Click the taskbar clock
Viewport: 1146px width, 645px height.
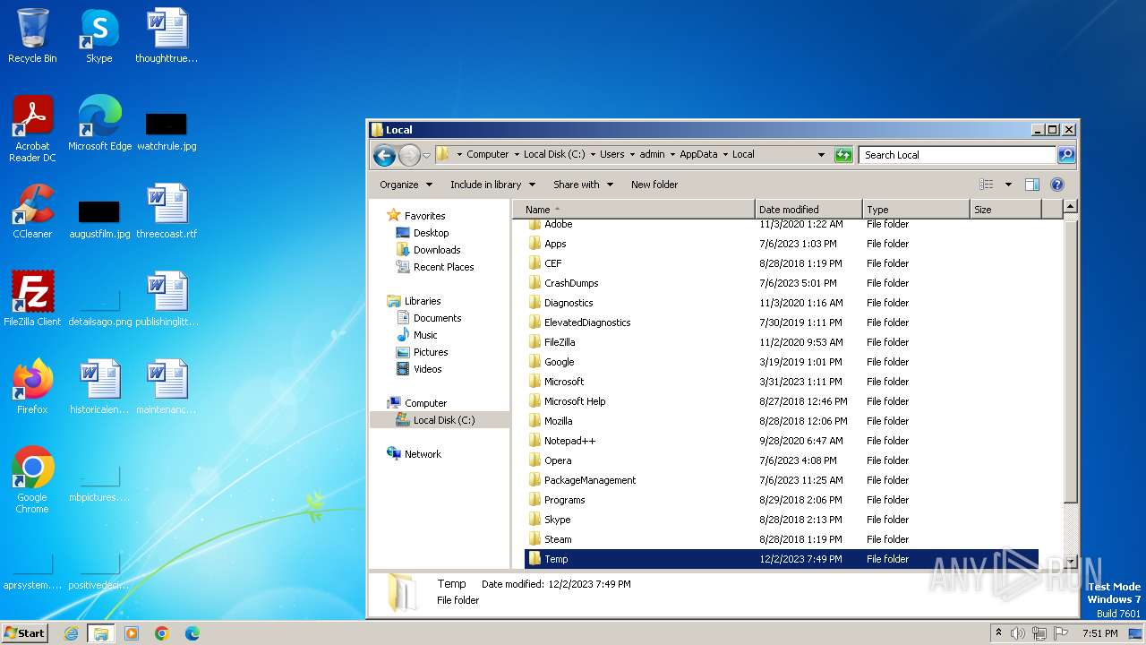[1099, 633]
